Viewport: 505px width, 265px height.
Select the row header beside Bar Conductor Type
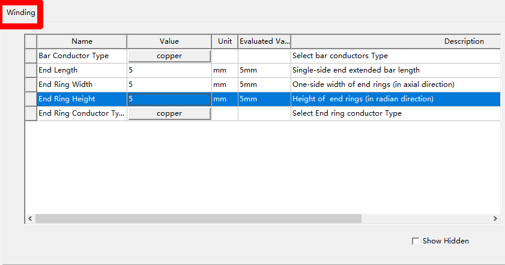coord(31,56)
